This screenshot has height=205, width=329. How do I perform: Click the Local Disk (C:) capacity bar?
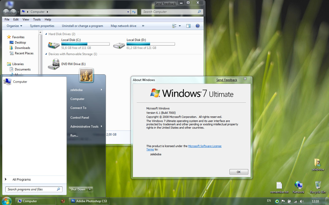pyautogui.click(x=86, y=44)
